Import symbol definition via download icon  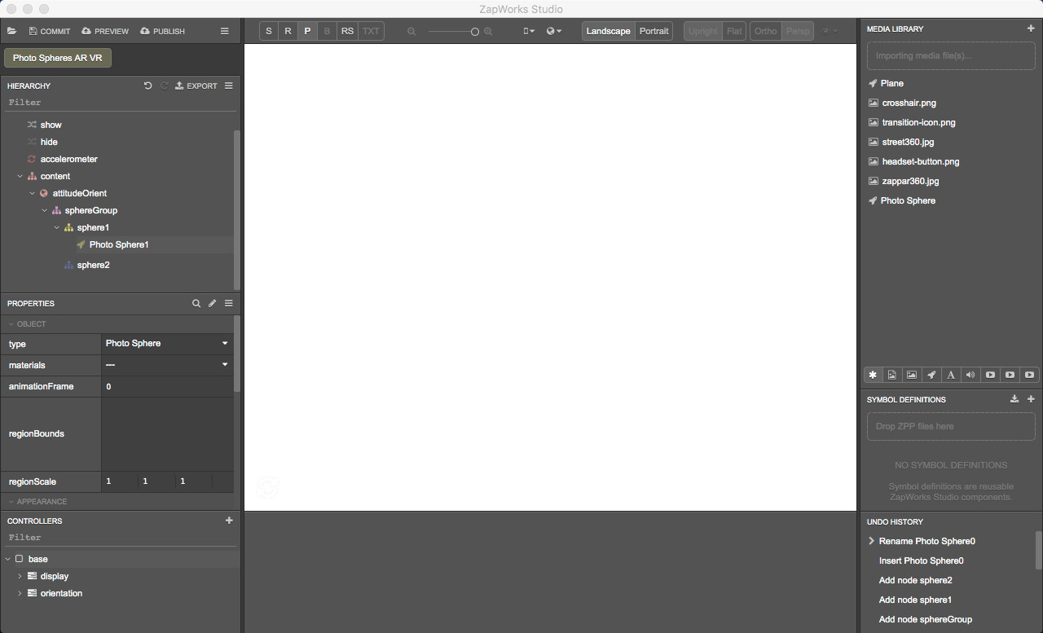tap(1014, 399)
